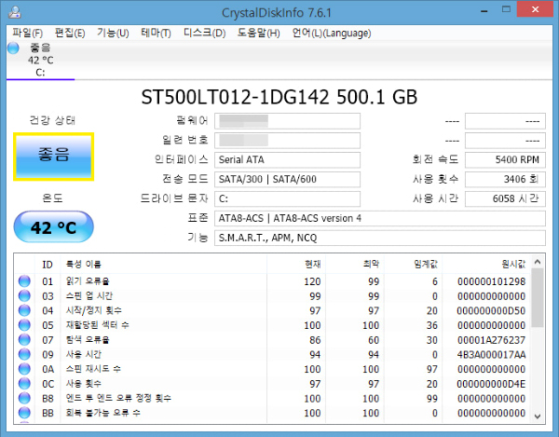Click the 3406 회 power-on count field

505,179
